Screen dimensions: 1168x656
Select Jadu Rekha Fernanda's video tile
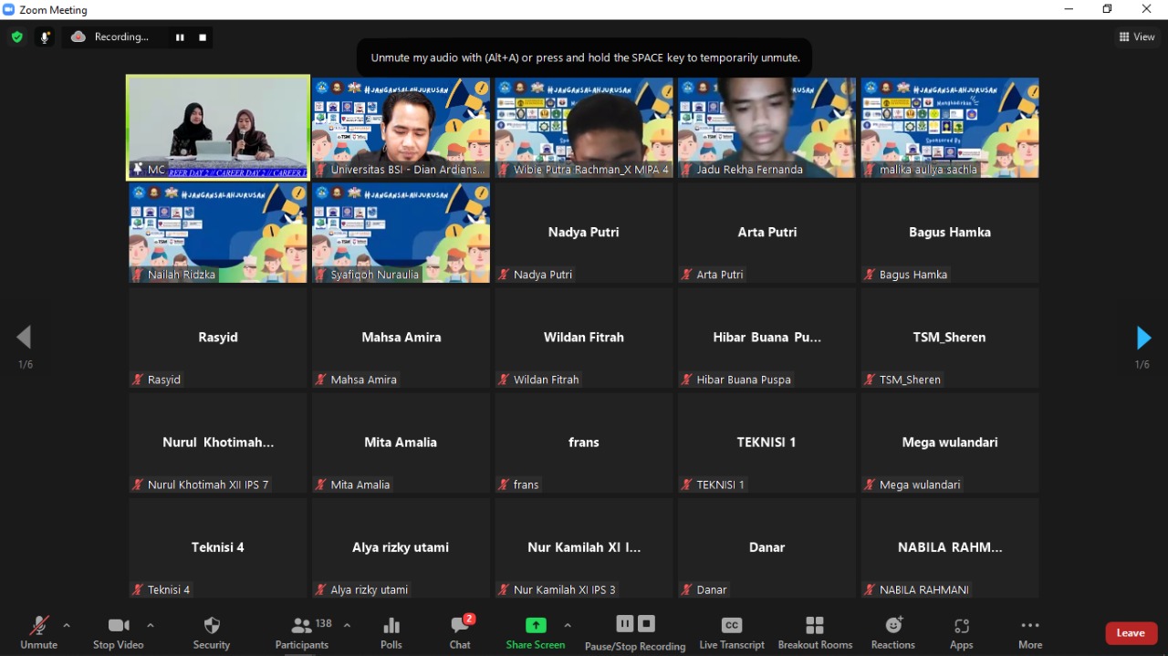pos(767,128)
